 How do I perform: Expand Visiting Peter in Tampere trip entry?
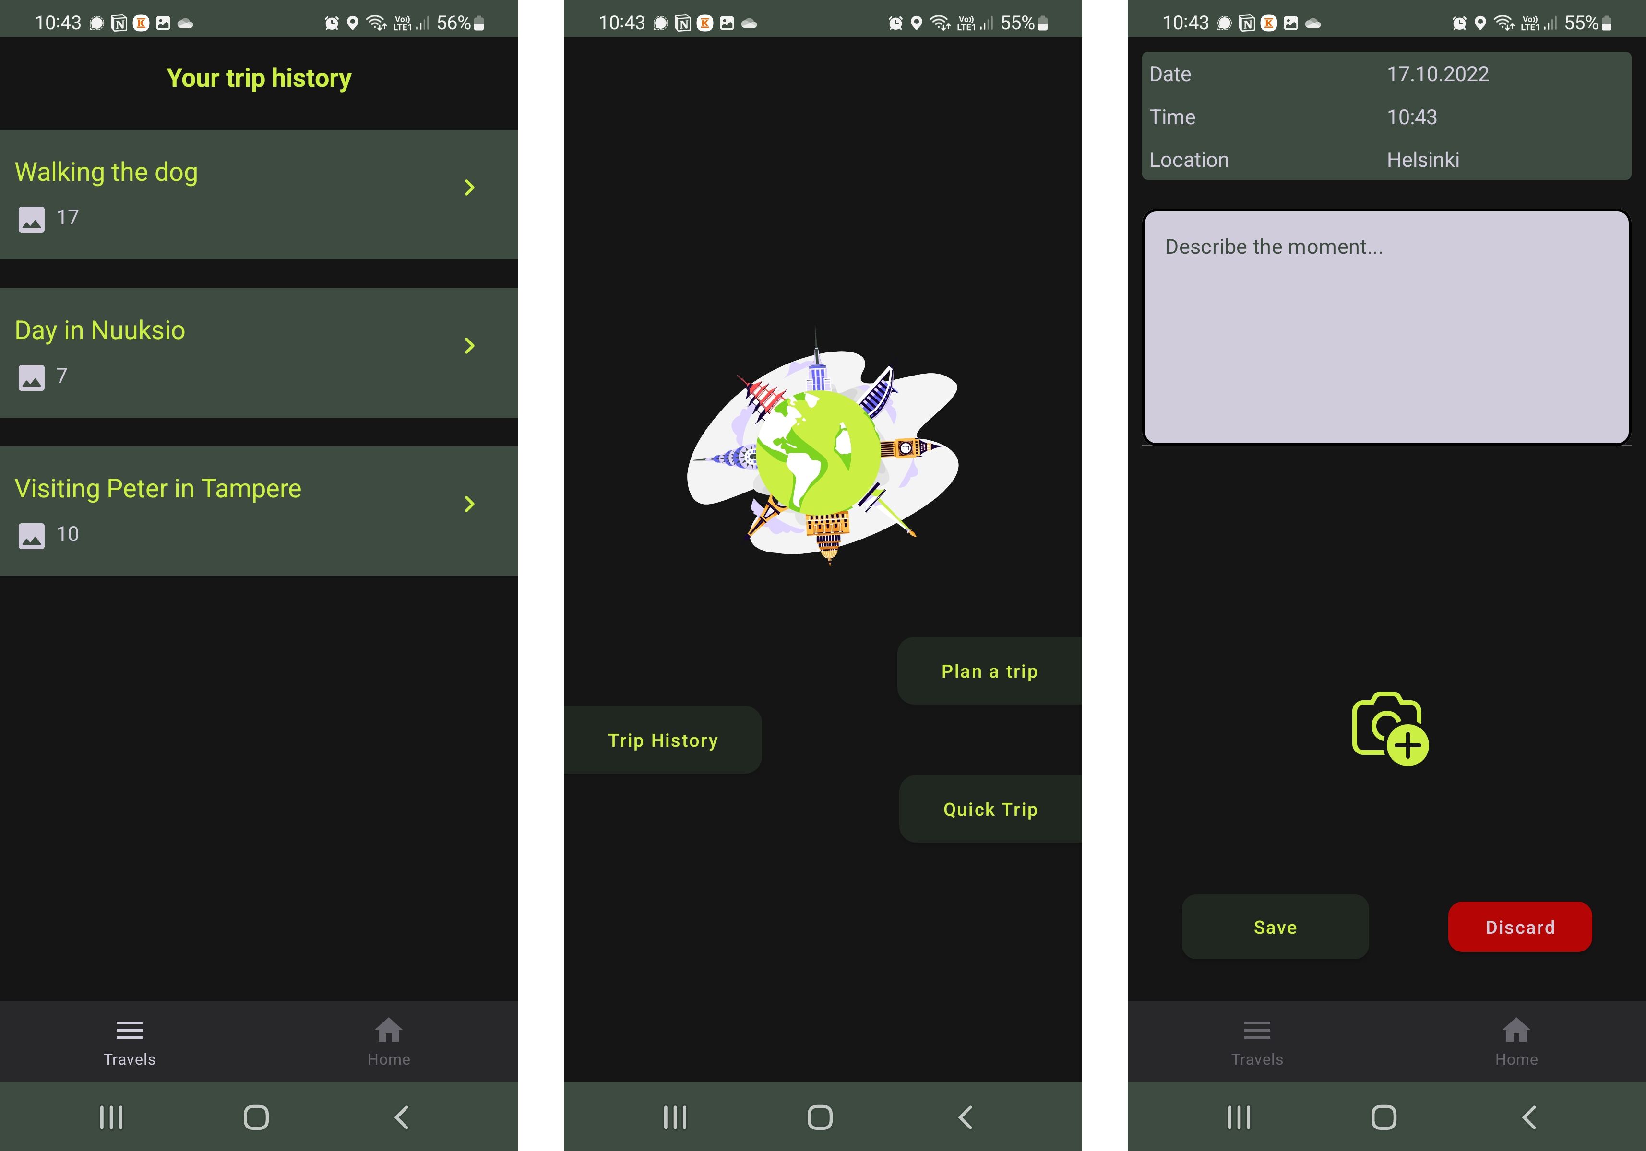click(470, 504)
